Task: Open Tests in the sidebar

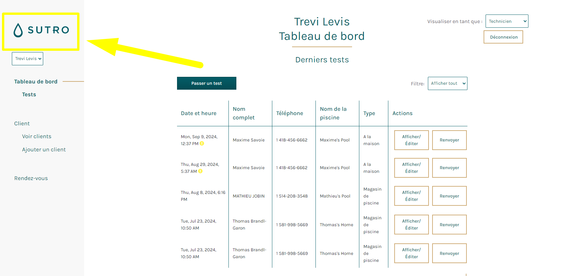Action: 29,95
